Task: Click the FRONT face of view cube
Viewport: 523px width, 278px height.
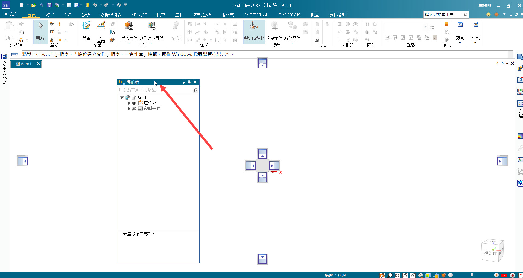Action: 490,253
